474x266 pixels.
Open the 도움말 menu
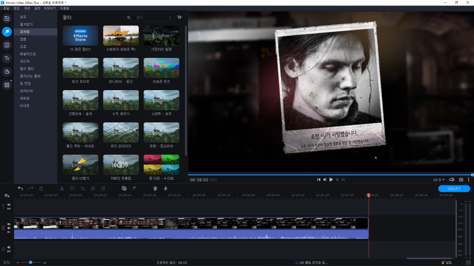coord(64,8)
